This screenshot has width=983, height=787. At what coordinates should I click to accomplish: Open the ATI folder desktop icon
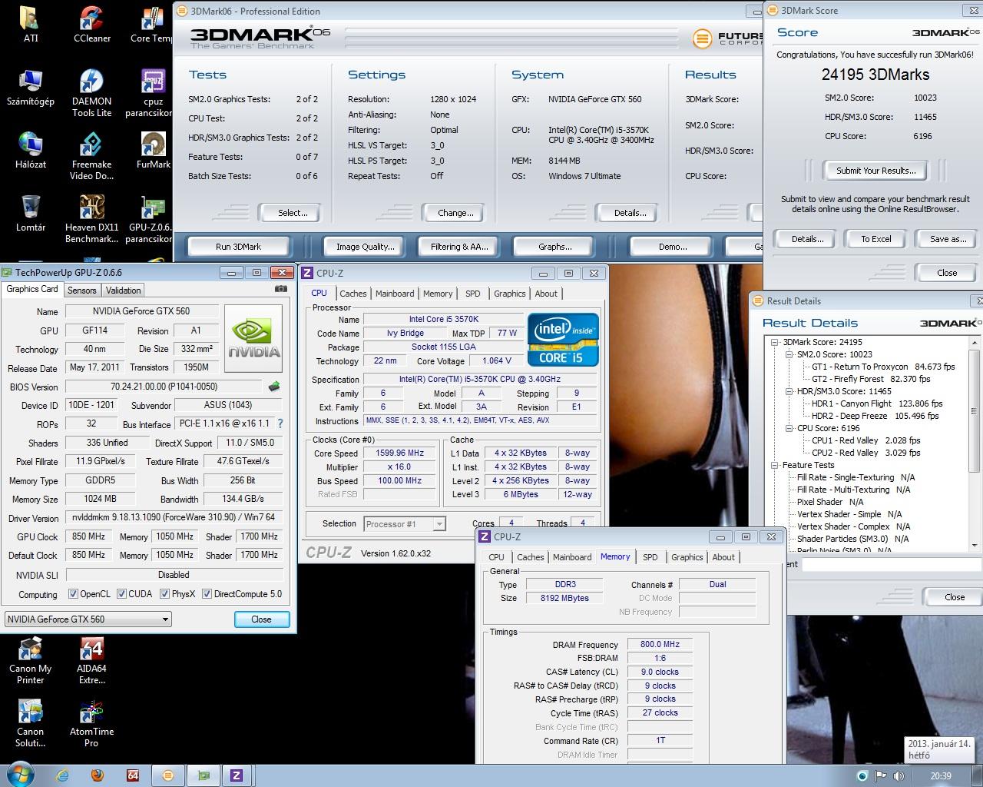(31, 24)
